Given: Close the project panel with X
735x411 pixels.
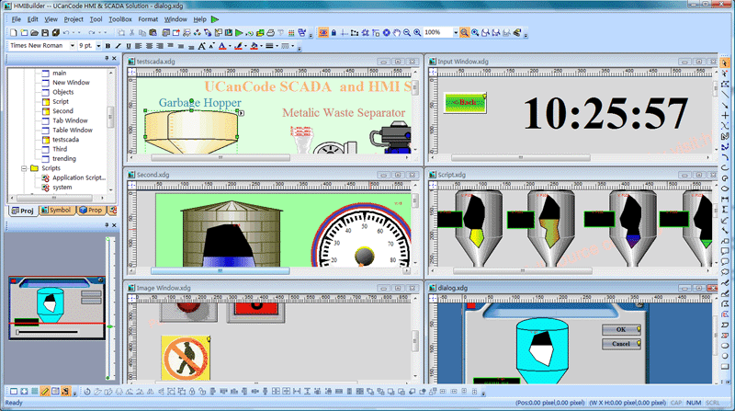Looking at the screenshot, I should [114, 58].
